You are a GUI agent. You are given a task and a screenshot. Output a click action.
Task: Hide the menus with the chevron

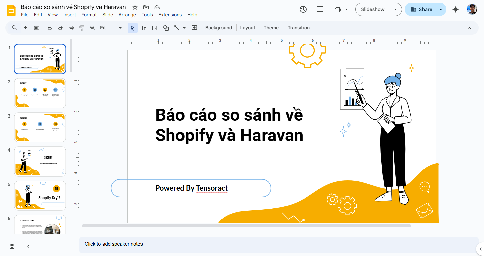click(x=469, y=28)
